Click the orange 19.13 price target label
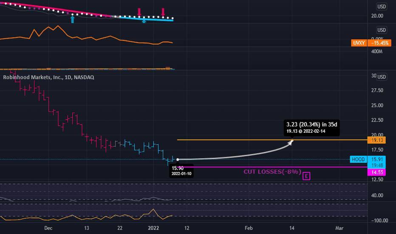 (377, 140)
